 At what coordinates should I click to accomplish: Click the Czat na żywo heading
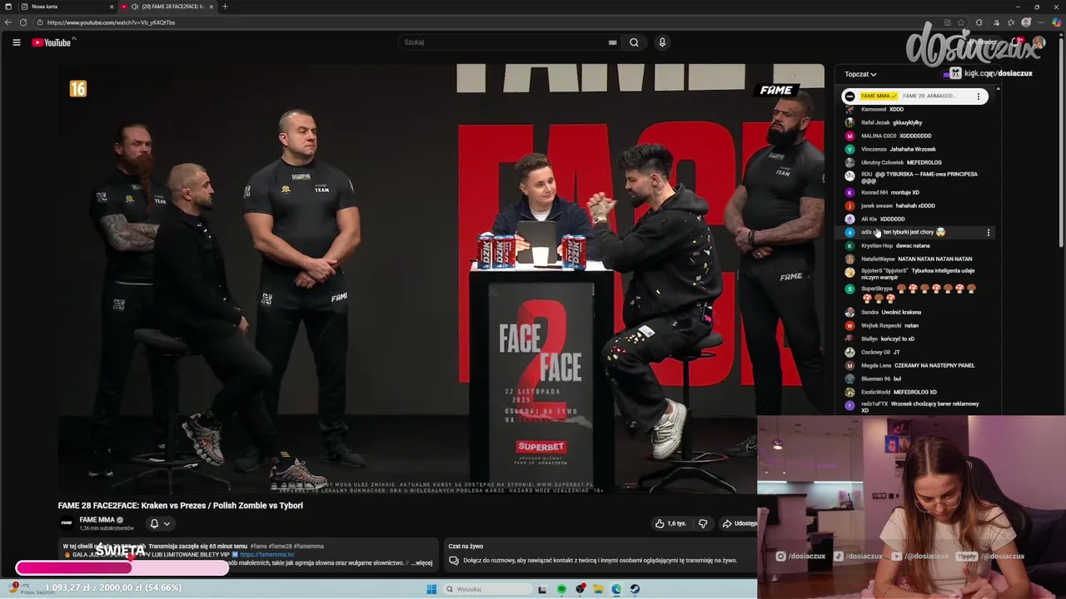click(466, 547)
